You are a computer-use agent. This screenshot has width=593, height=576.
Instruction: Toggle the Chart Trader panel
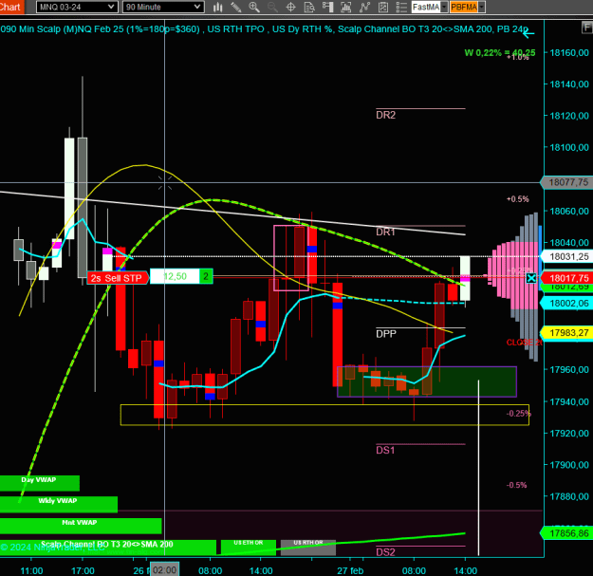pyautogui.click(x=327, y=7)
